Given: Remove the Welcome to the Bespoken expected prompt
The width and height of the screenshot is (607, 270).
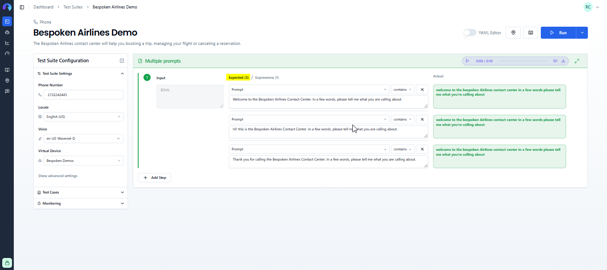Looking at the screenshot, I should (422, 89).
